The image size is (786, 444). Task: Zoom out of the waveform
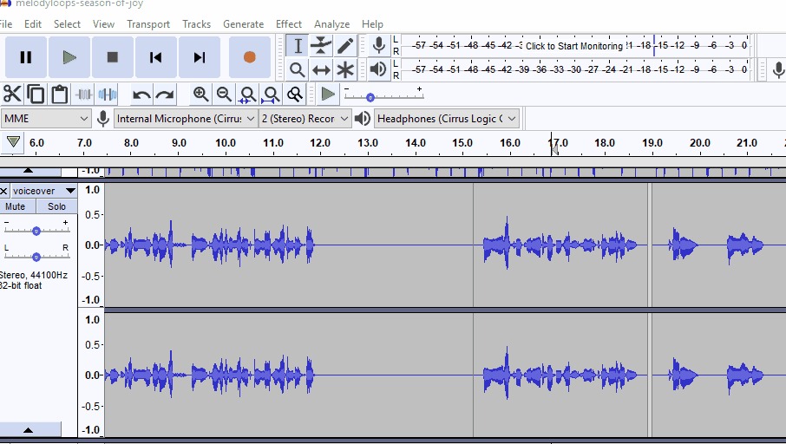coord(224,95)
